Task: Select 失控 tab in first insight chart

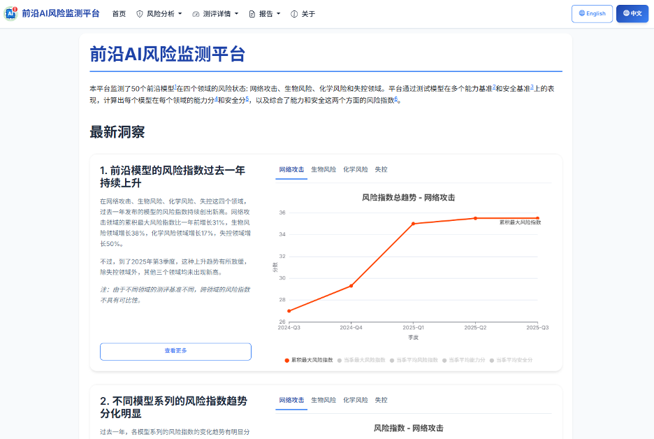Action: tap(381, 169)
